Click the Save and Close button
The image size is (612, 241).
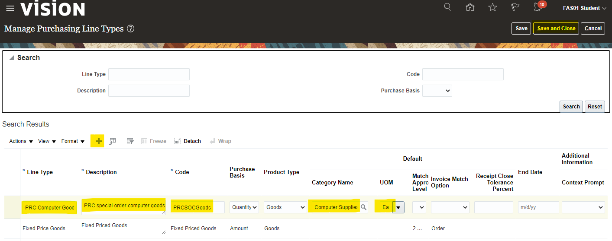click(556, 29)
